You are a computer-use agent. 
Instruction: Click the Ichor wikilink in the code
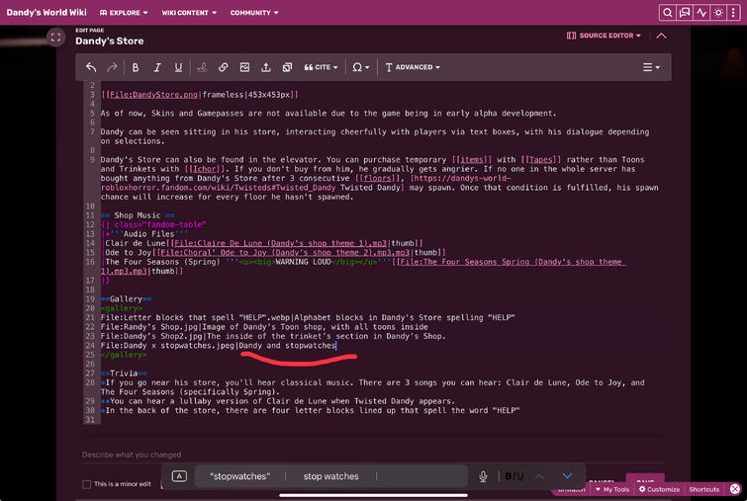coord(204,169)
